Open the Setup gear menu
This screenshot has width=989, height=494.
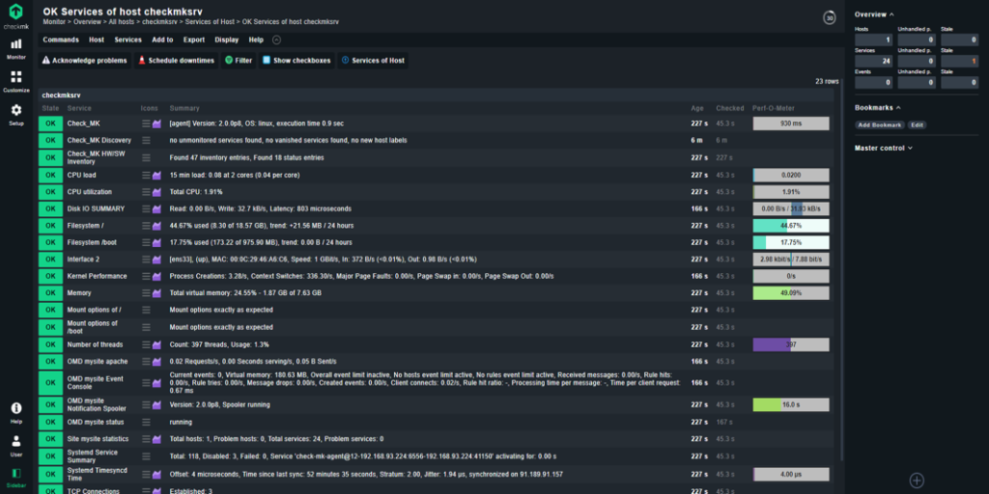[x=15, y=115]
